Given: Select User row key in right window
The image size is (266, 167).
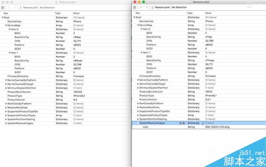Looking at the screenshot, I should coord(146,127).
